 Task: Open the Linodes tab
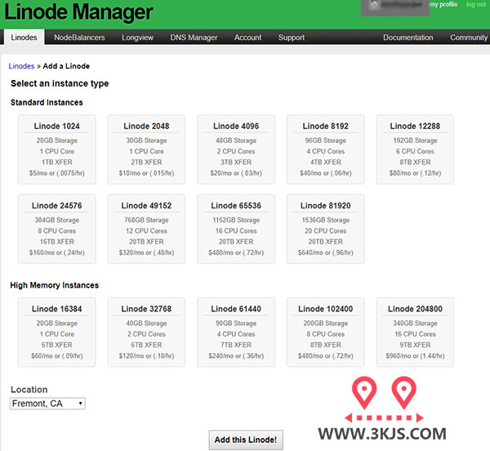click(x=24, y=38)
